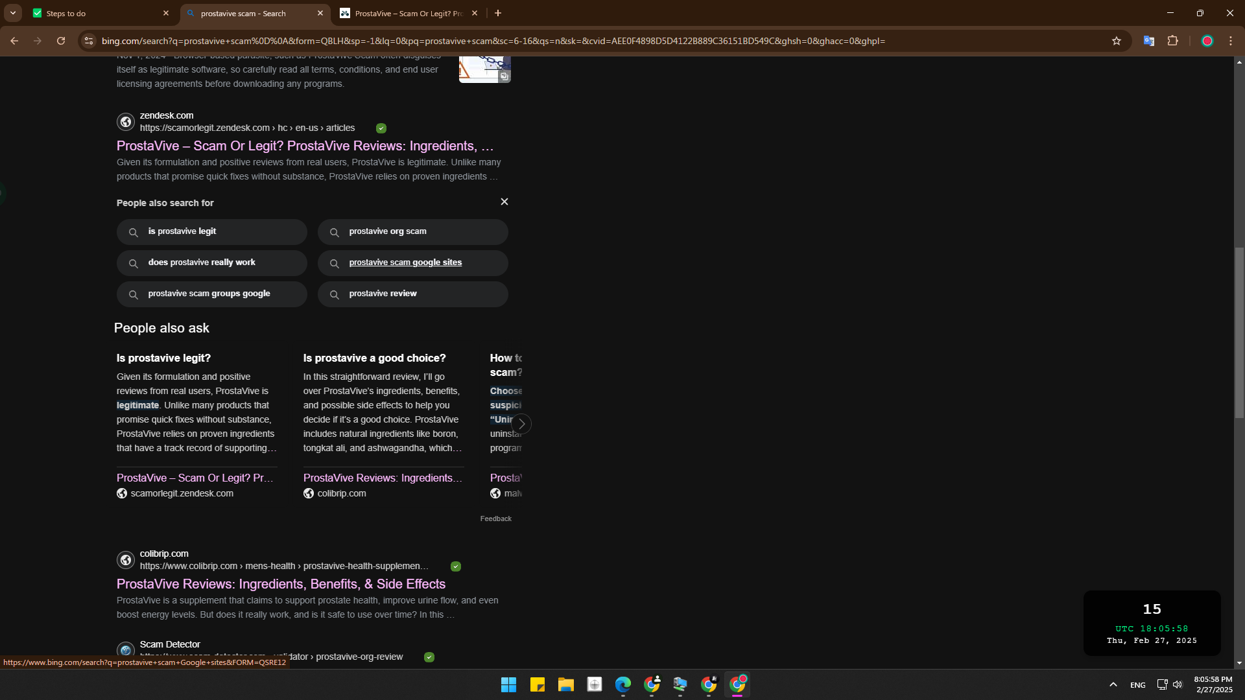Click the address bar URL field

pos(493,41)
